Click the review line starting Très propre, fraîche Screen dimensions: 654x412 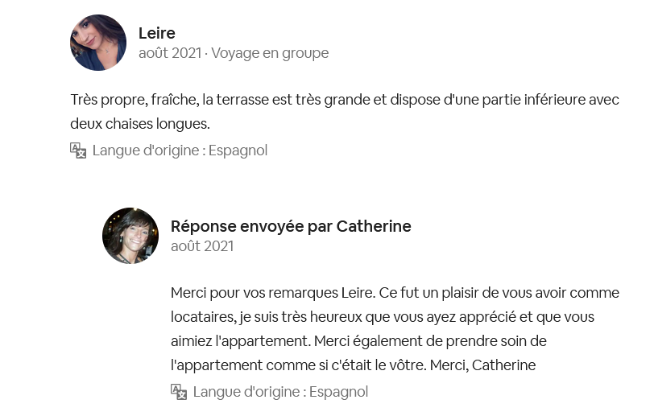click(x=345, y=100)
